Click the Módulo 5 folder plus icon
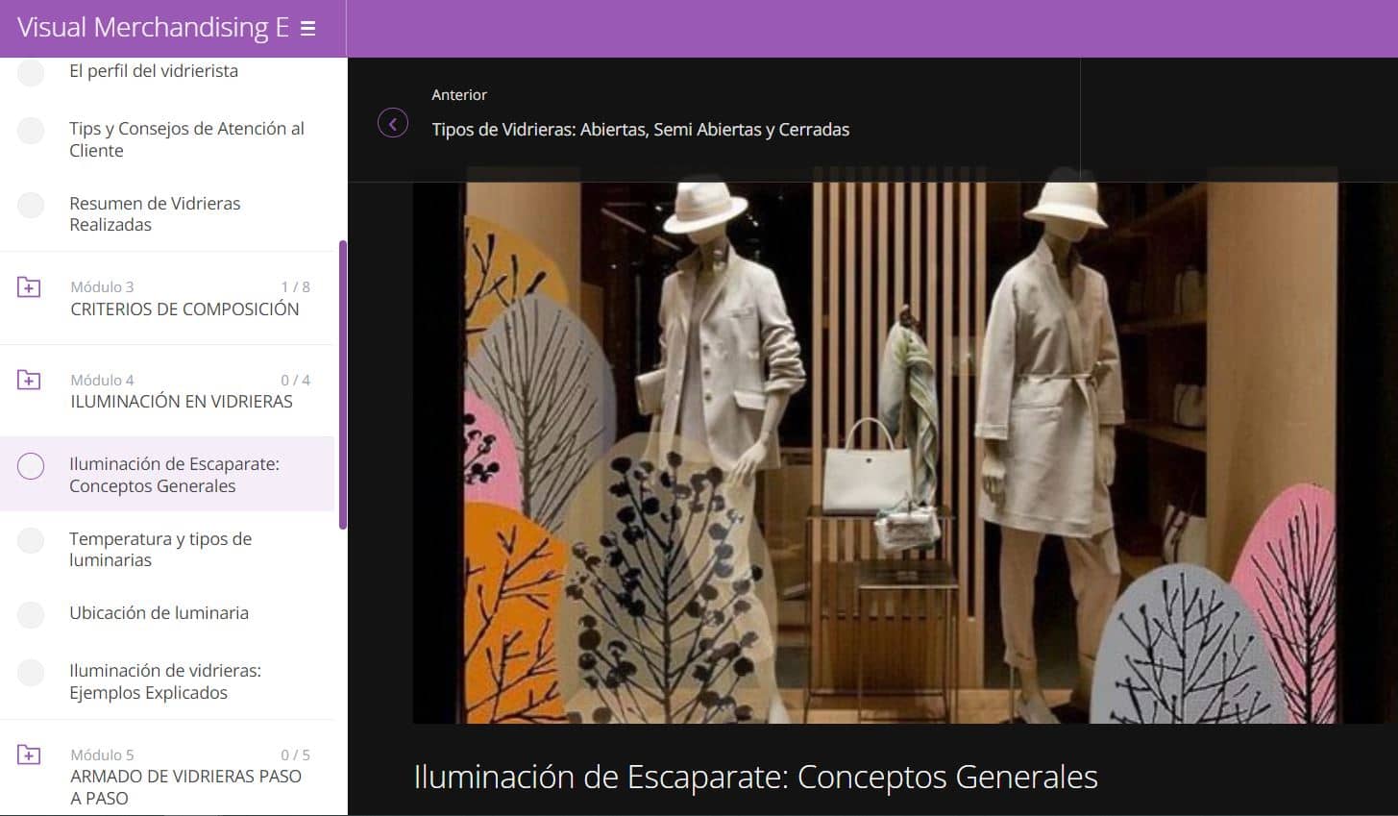Screen dimensions: 1398x816 click(29, 755)
